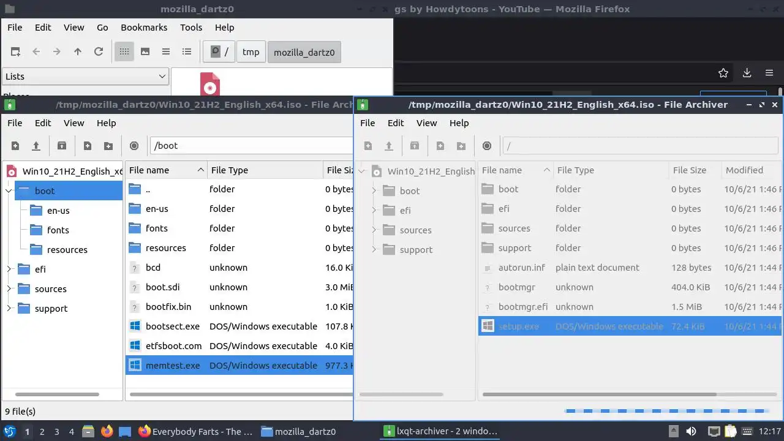784x441 pixels.
Task: Select the ISO file icon in file manager
Action: click(210, 85)
